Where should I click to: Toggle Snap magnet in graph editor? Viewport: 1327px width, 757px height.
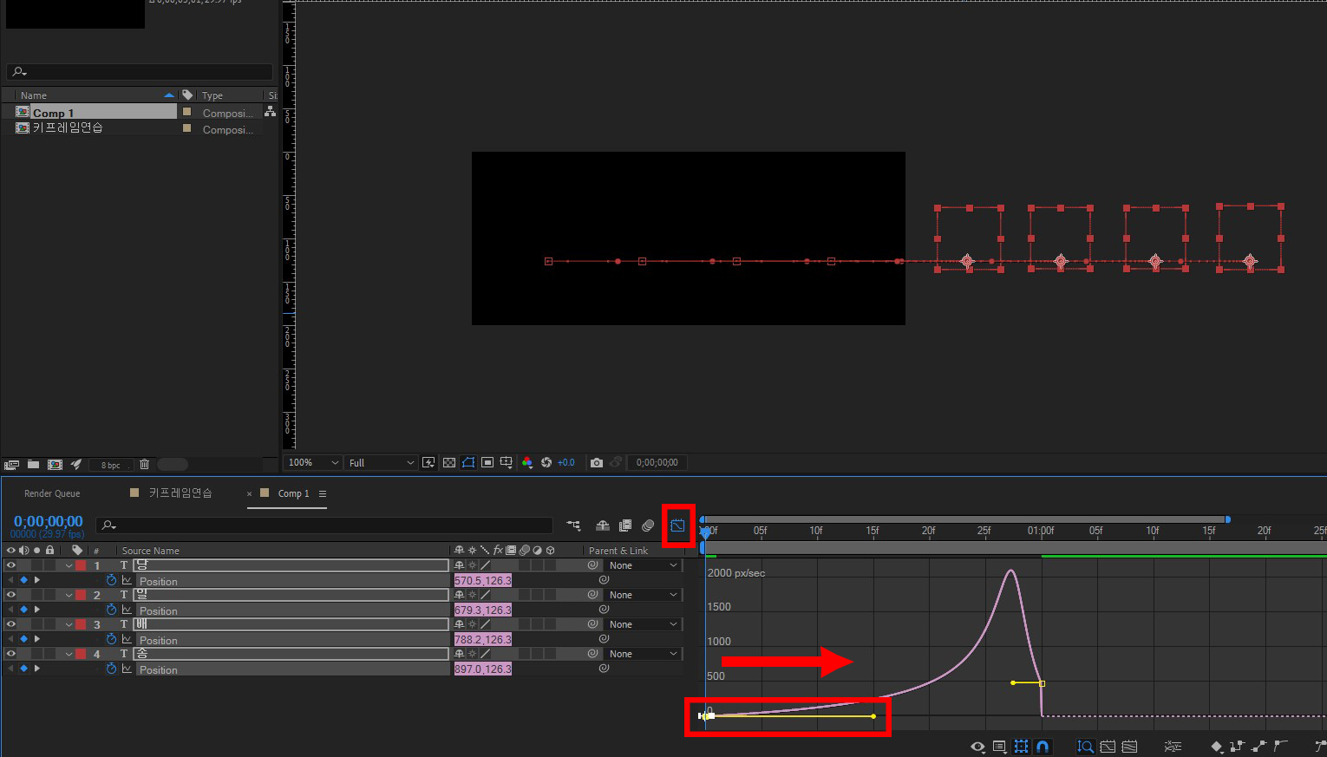[x=1043, y=747]
